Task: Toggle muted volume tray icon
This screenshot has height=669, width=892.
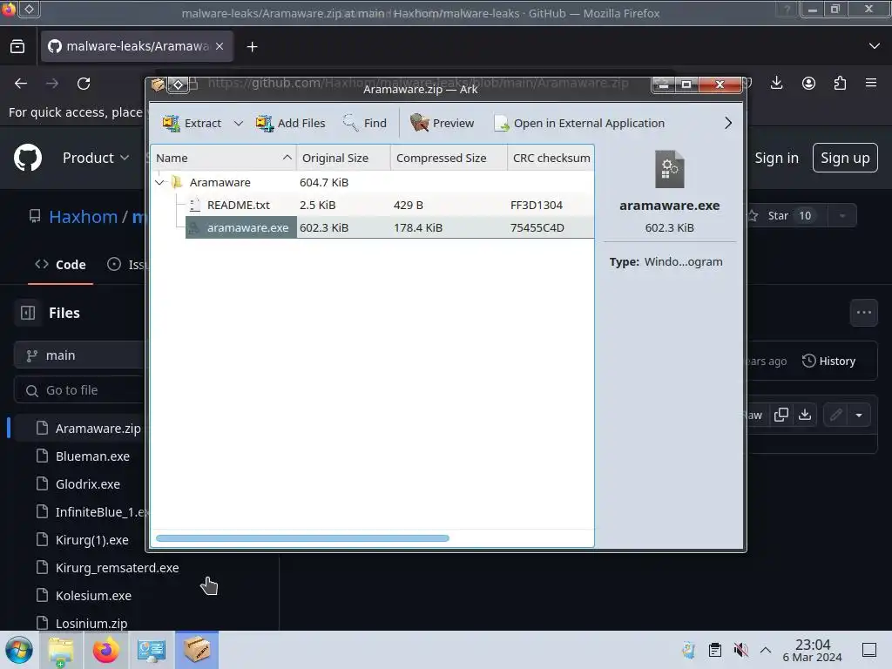Action: tap(740, 650)
